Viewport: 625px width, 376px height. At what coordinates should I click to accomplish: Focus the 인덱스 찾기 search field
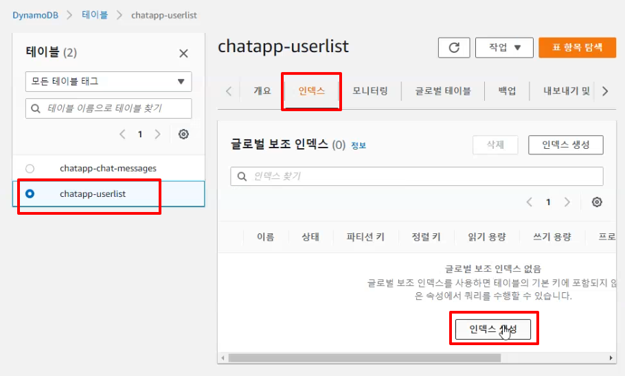pyautogui.click(x=416, y=176)
